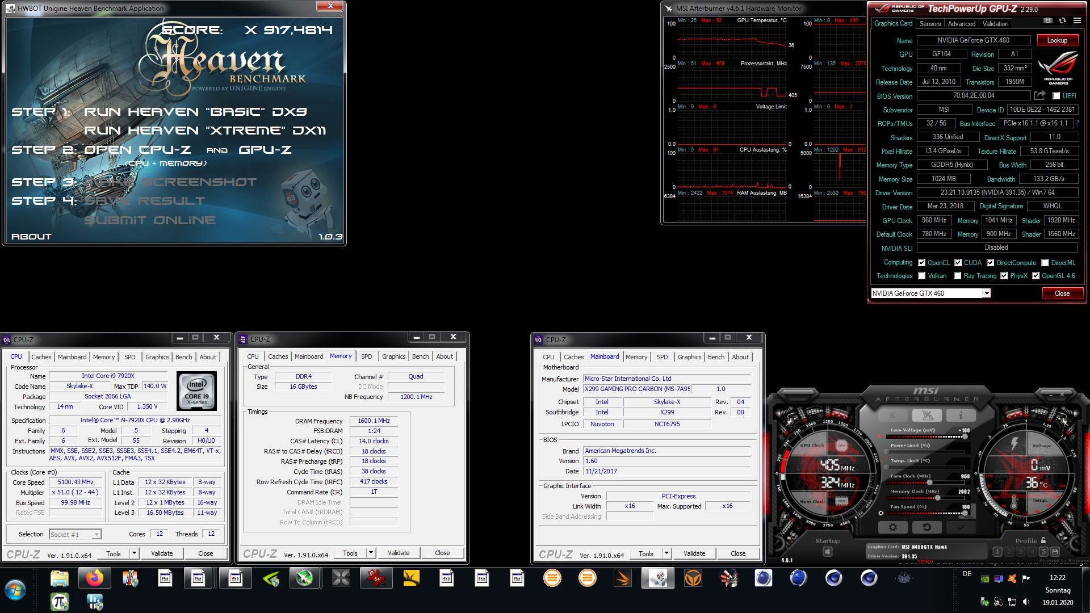Toggle the DirectCompute checkbox
The image size is (1090, 613).
(x=991, y=262)
